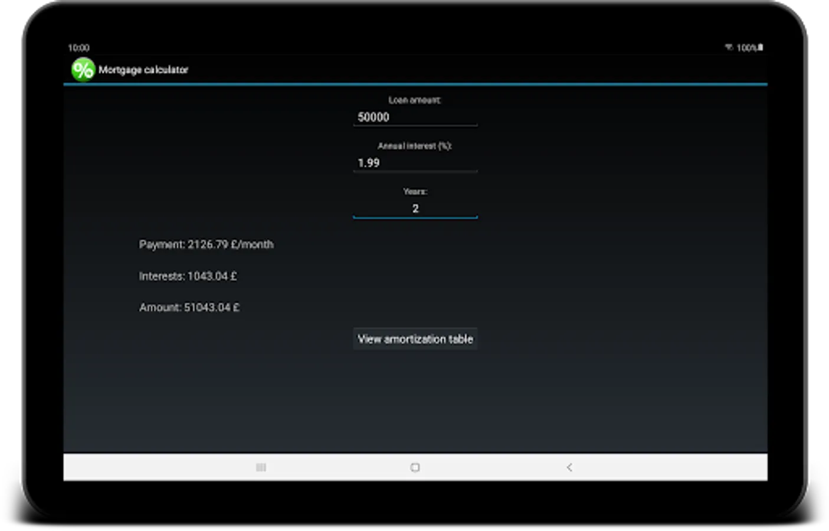Focus the Loan amount field showing 50000
Image resolution: width=829 pixels, height=531 pixels.
tap(415, 117)
